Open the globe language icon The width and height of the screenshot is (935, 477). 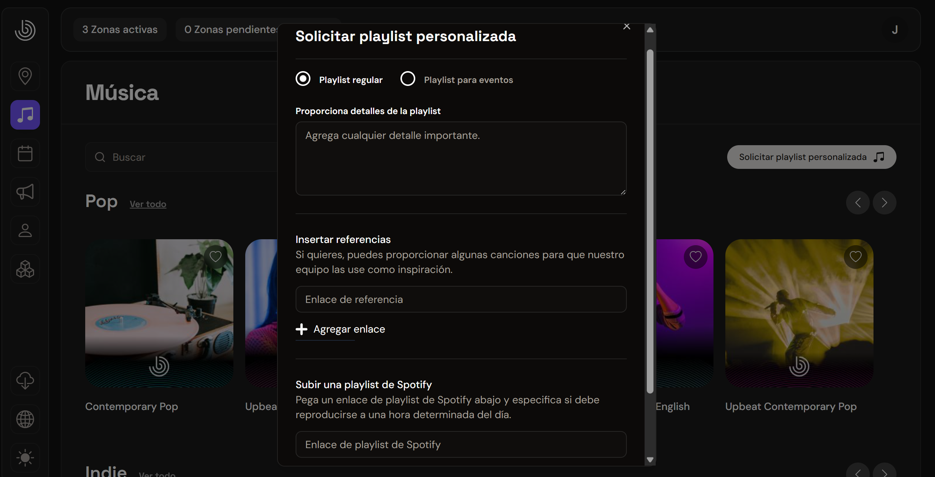tap(25, 419)
